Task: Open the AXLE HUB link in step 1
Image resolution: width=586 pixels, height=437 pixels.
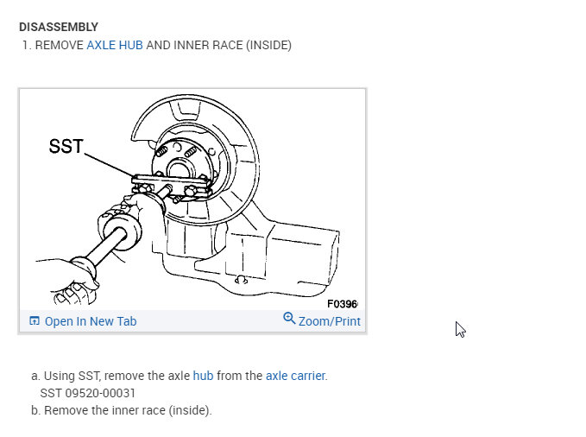Action: 115,45
